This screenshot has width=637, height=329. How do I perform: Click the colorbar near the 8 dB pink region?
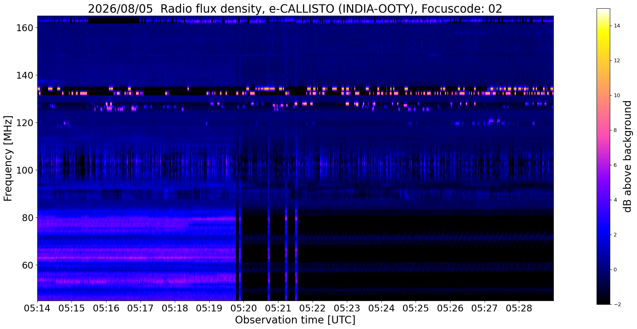[603, 130]
